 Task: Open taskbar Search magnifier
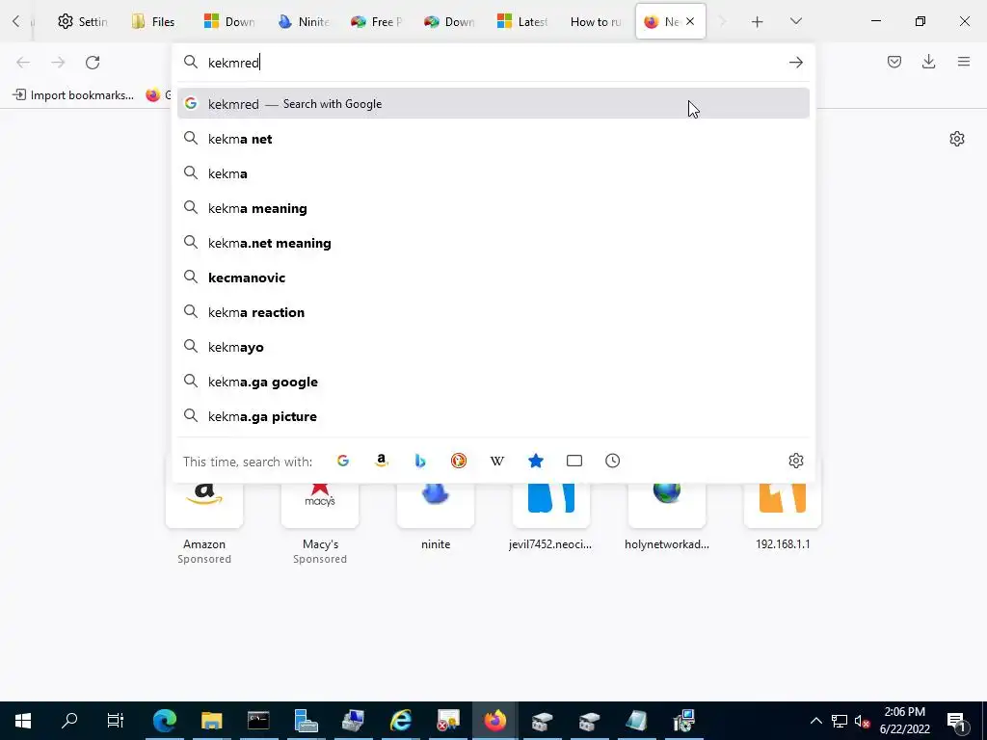pyautogui.click(x=69, y=721)
